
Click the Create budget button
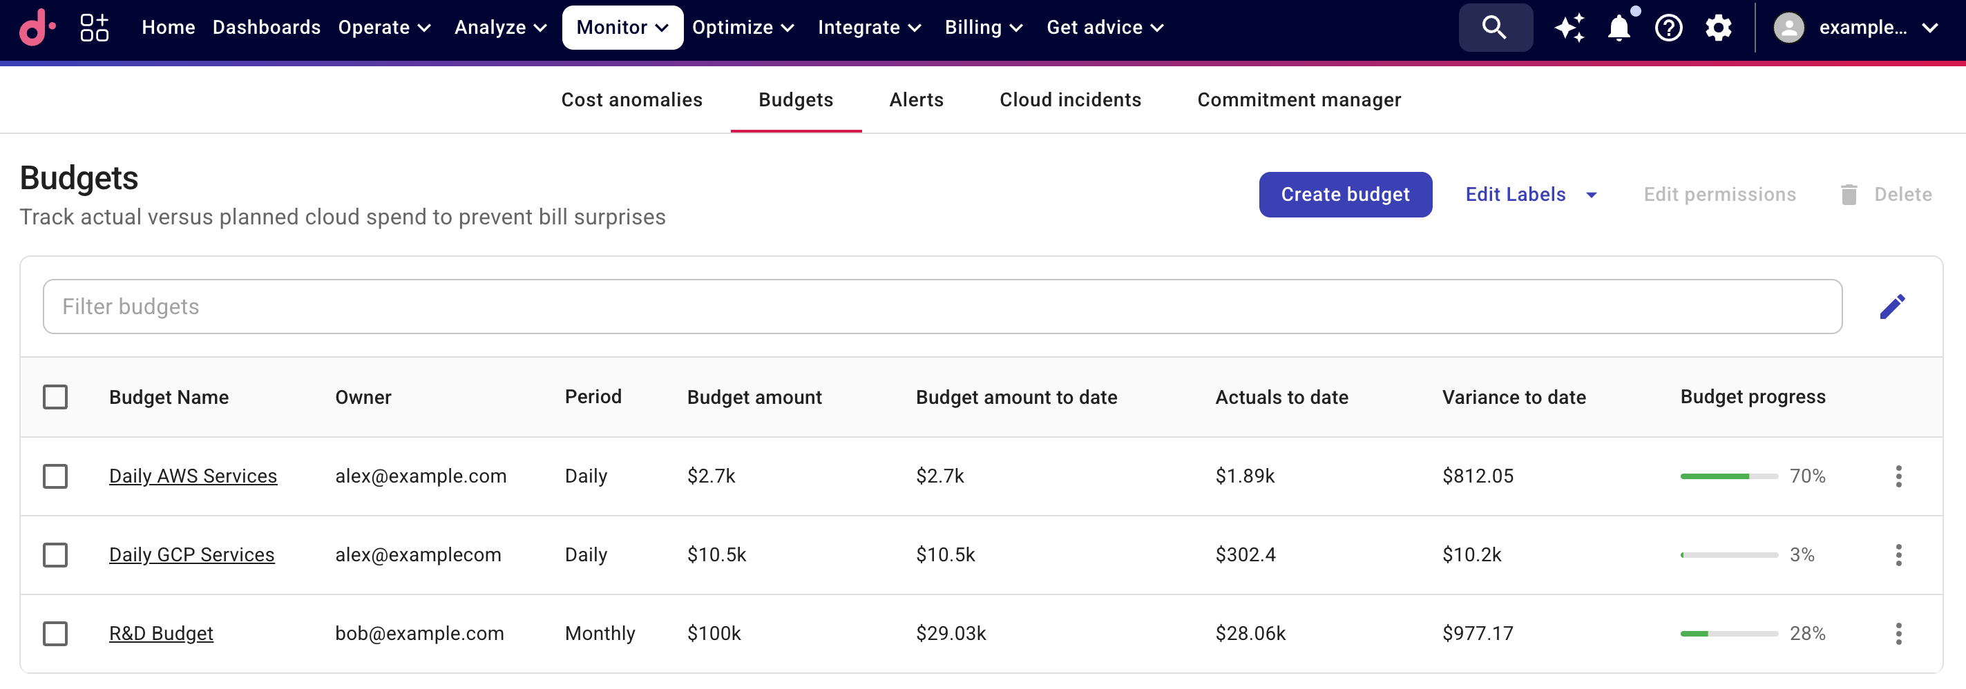click(x=1346, y=195)
